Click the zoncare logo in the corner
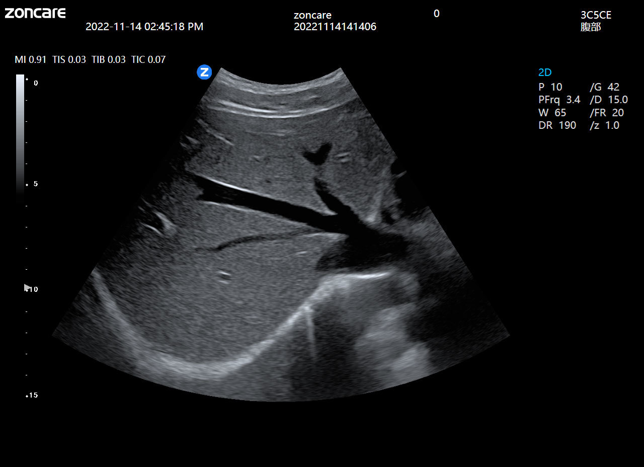644x467 pixels. (x=35, y=13)
